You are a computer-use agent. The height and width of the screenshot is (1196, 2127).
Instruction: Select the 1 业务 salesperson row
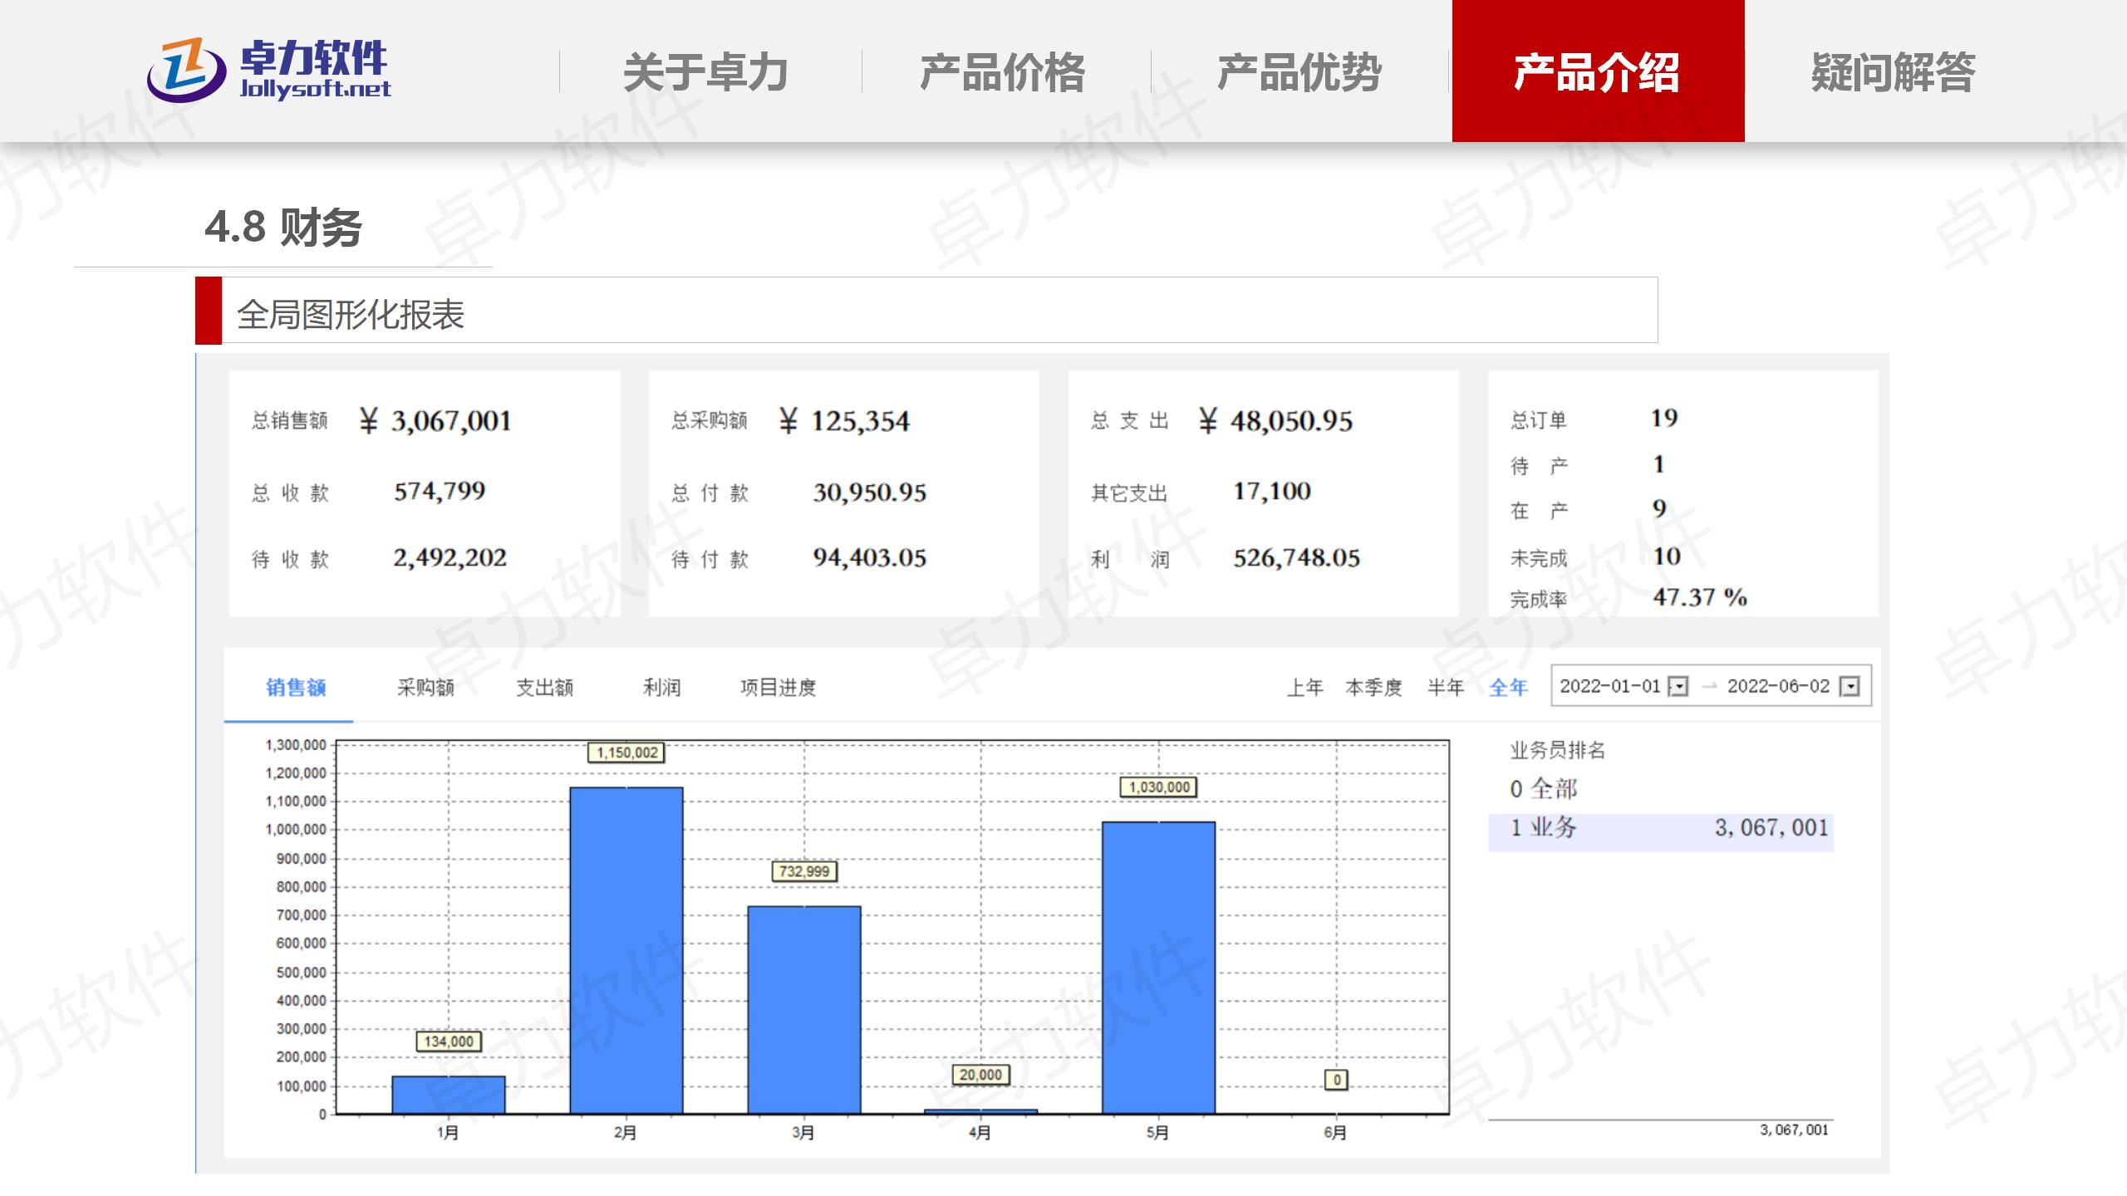coord(1660,828)
